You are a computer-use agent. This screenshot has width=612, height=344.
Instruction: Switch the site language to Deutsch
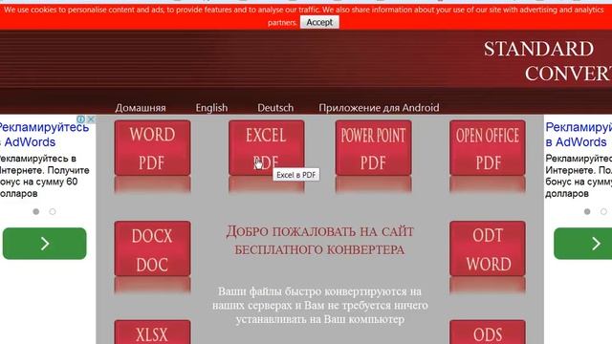pyautogui.click(x=275, y=108)
